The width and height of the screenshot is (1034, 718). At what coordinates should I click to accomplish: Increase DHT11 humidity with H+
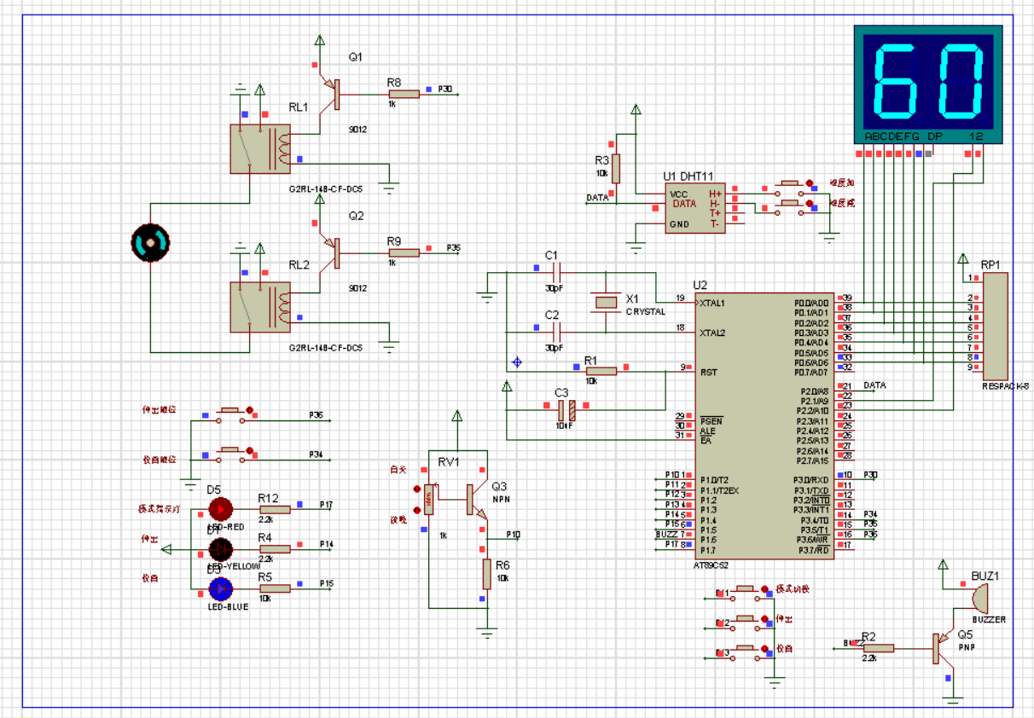point(715,194)
